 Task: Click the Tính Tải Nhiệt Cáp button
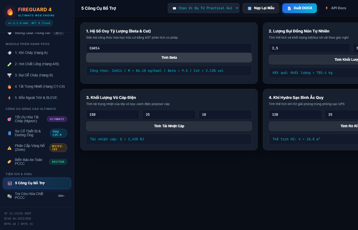pyautogui.click(x=169, y=126)
